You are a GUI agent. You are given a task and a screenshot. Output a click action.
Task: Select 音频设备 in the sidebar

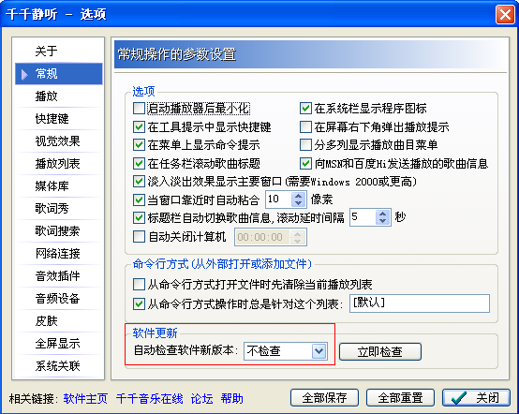point(59,299)
